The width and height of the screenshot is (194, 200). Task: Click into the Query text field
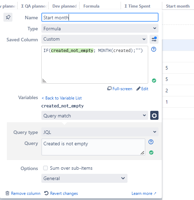93,147
